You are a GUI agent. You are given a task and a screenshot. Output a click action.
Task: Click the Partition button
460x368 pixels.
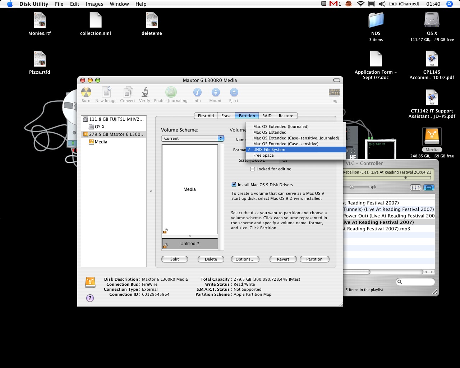[x=314, y=259]
